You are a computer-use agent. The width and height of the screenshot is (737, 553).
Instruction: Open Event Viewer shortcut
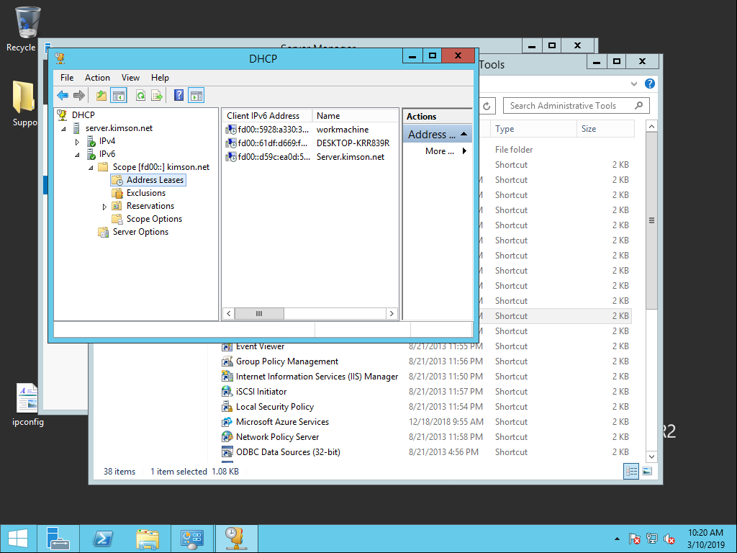260,346
